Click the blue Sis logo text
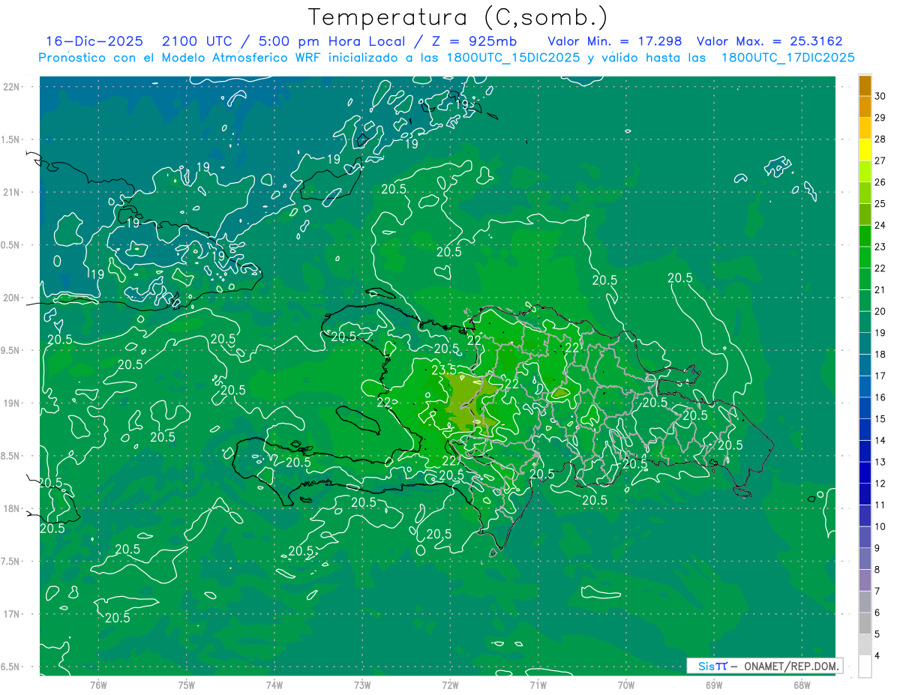The height and width of the screenshot is (695, 900). click(x=706, y=667)
